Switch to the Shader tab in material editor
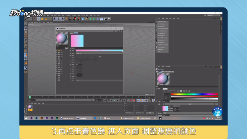This screenshot has height=139, width=247. click(76, 33)
